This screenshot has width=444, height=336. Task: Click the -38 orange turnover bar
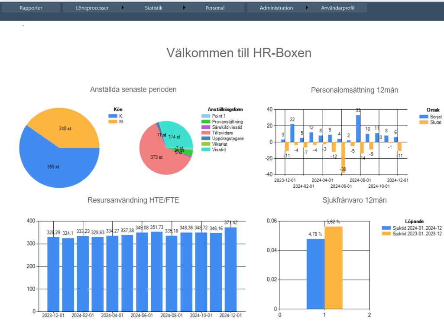click(343, 157)
